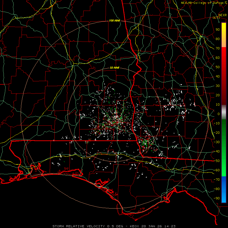Select the 60 value on velocity scale

pyautogui.click(x=218, y=58)
